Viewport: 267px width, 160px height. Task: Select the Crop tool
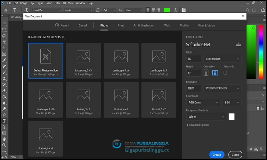pyautogui.click(x=4, y=48)
